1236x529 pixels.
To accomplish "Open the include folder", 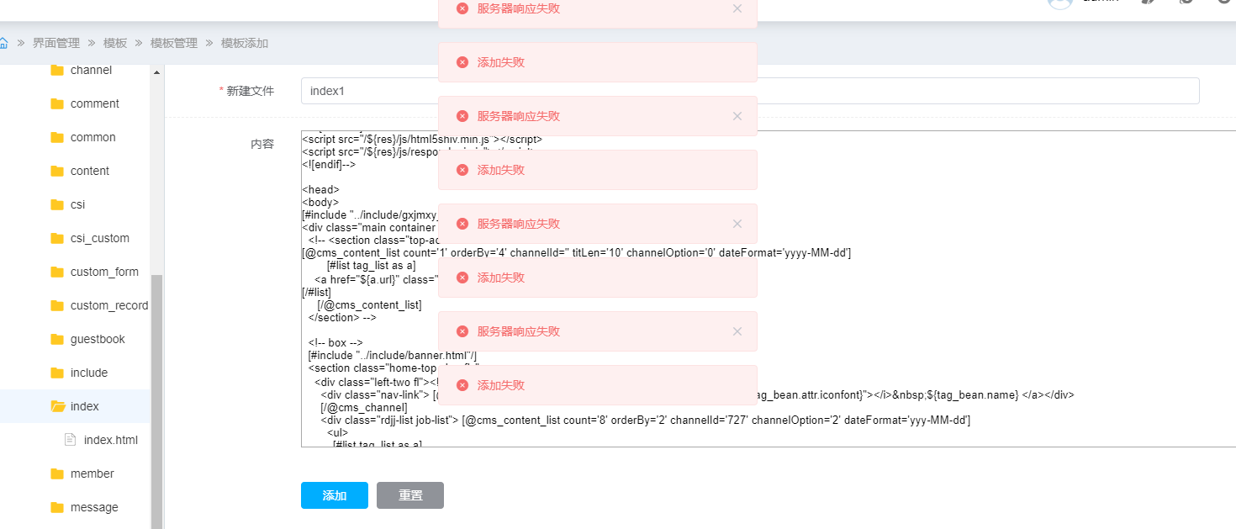I will 89,373.
